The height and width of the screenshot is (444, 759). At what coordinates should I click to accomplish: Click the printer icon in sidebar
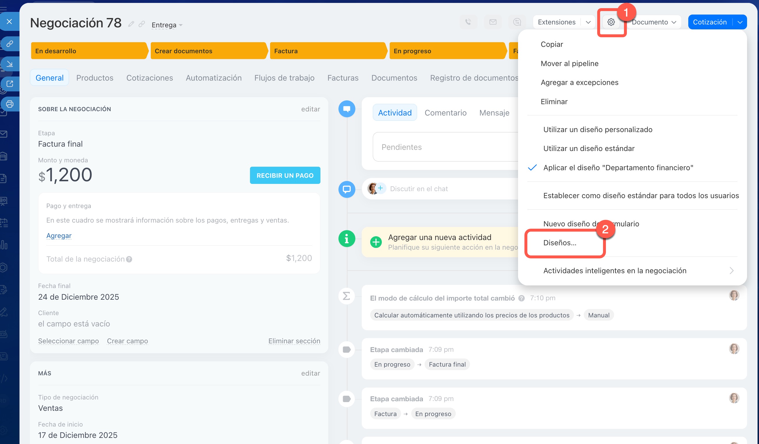[x=10, y=104]
